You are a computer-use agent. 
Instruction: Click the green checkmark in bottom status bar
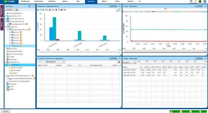pos(200,111)
